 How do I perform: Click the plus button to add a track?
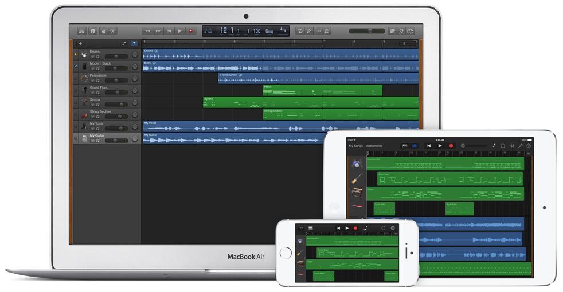coord(80,43)
